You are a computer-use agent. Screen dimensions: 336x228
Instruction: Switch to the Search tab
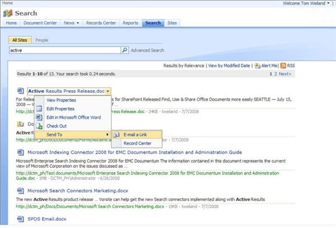pos(153,23)
